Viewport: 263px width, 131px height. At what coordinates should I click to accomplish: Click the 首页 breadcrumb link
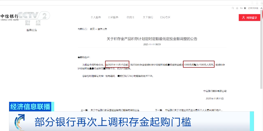[92, 29]
